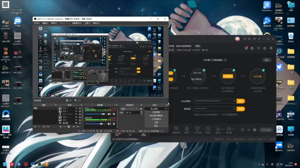Move source up arrow in sources panel
Screen dimensions: 300x168
(x=73, y=127)
